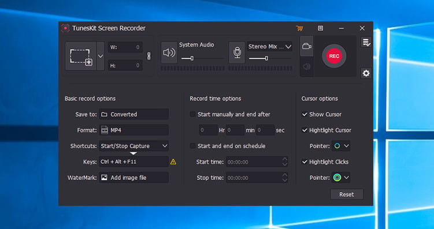Click the height H input field
434x229 pixels.
click(125, 65)
